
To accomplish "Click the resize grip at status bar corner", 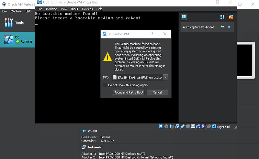I will point(235,128).
